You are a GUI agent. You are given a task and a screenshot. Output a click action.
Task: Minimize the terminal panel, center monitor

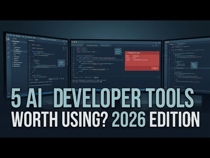[x=157, y=77]
